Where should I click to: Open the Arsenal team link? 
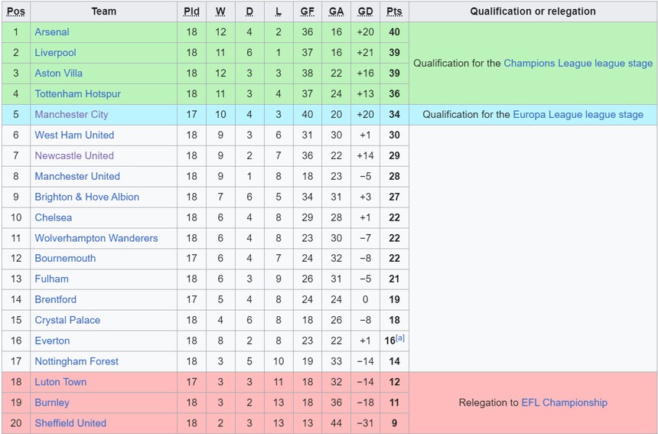[x=51, y=32]
